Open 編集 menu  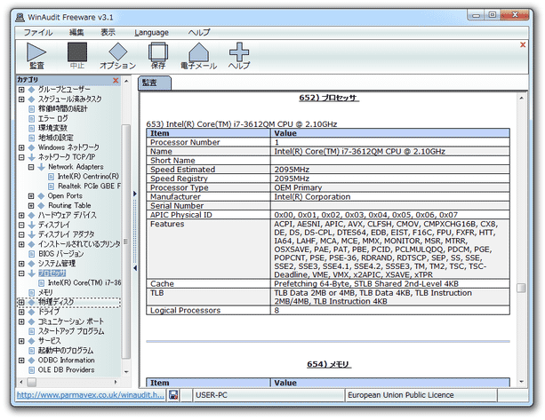76,32
